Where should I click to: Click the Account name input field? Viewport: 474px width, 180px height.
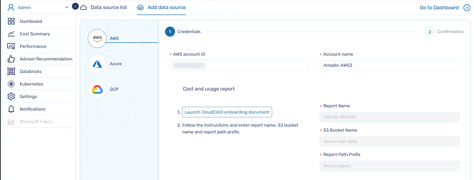click(x=389, y=65)
